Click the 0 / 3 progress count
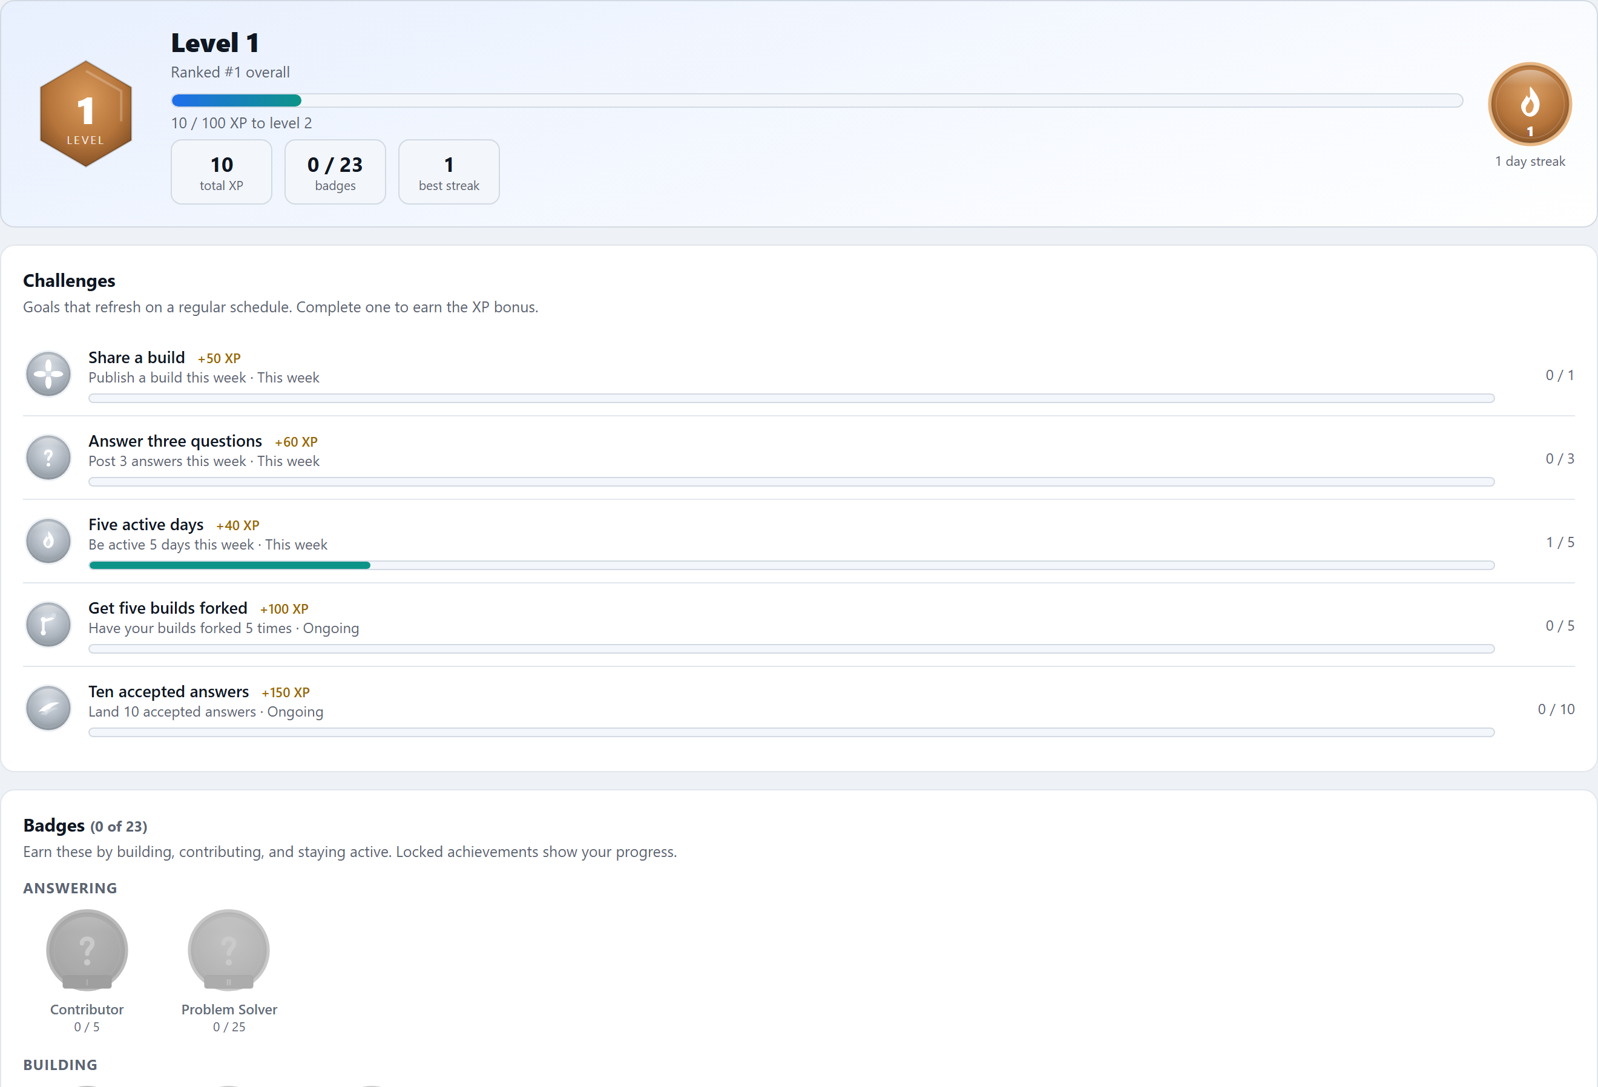The image size is (1598, 1087). (x=1560, y=459)
